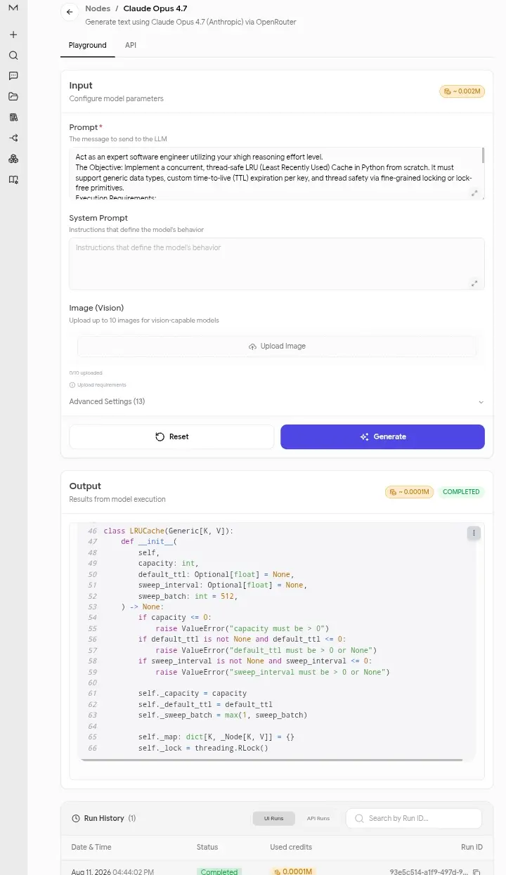Select the Playground tab
This screenshot has height=875, width=506.
pos(88,45)
